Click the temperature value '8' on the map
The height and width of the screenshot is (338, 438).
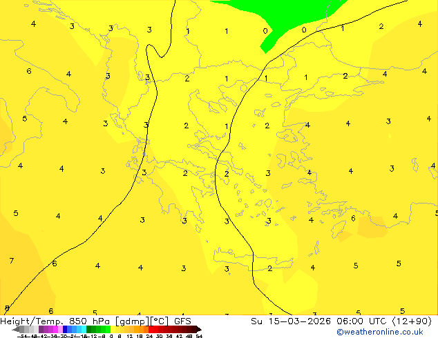[x=7, y=308]
